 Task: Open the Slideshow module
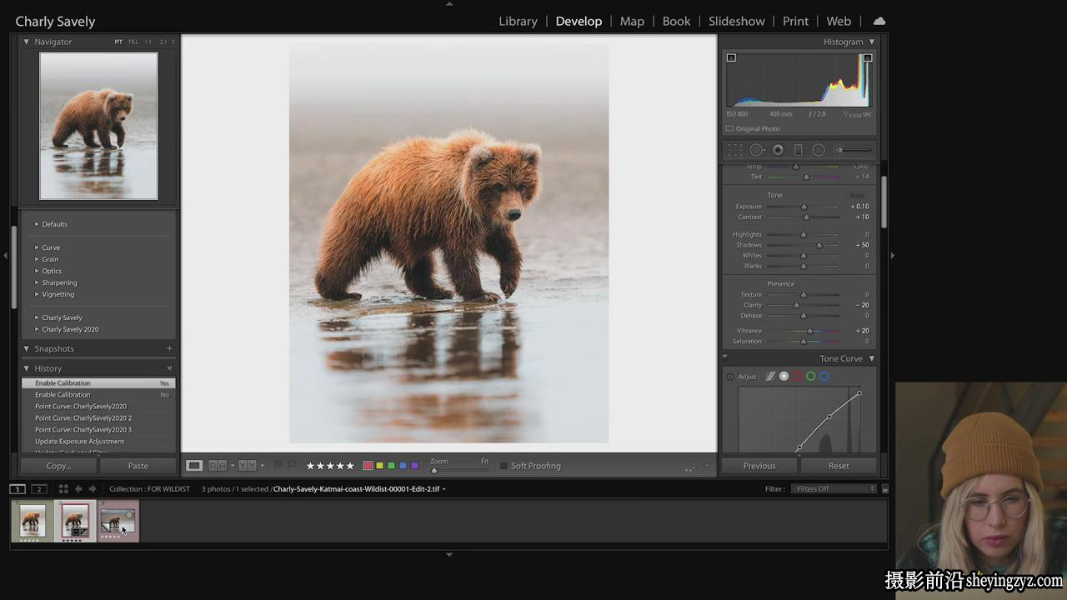point(737,21)
